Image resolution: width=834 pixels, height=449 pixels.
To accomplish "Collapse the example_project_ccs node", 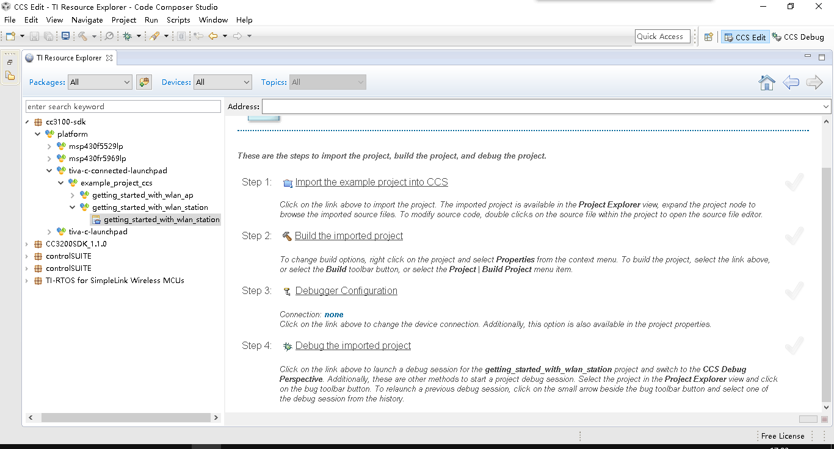I will point(61,183).
